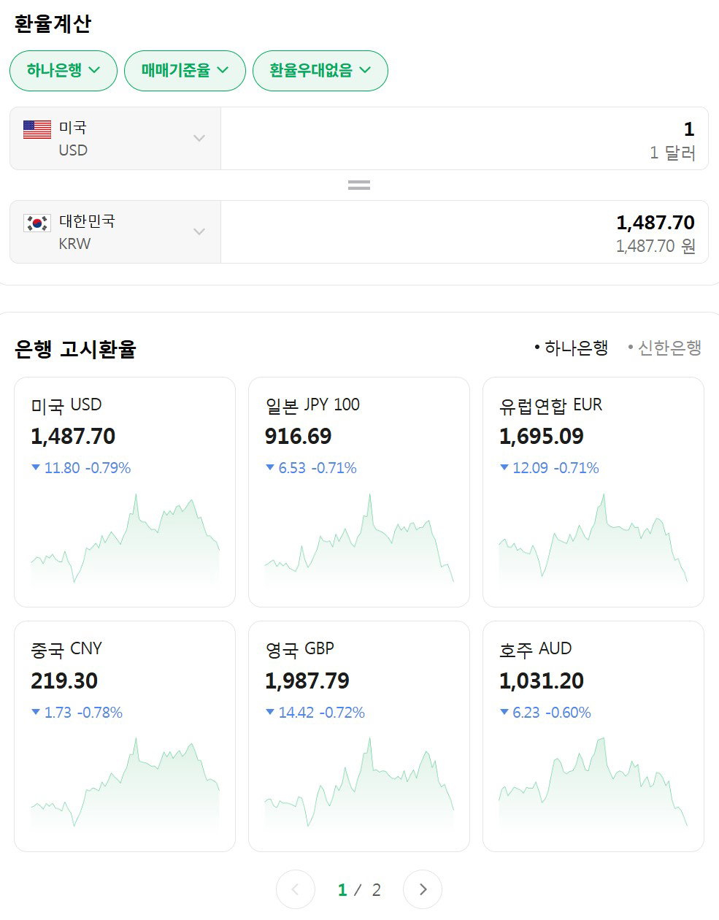Open the 대한민국 KRW currency selector

115,232
